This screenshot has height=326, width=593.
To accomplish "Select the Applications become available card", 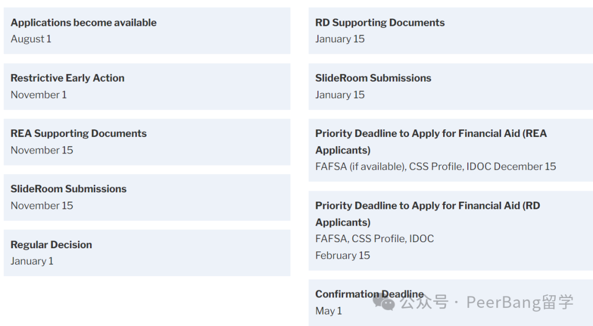I will [x=147, y=31].
